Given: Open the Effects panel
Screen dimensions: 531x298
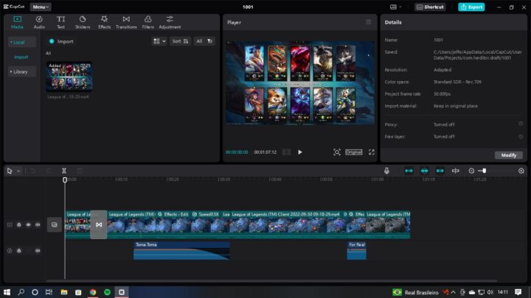Looking at the screenshot, I should pyautogui.click(x=104, y=22).
